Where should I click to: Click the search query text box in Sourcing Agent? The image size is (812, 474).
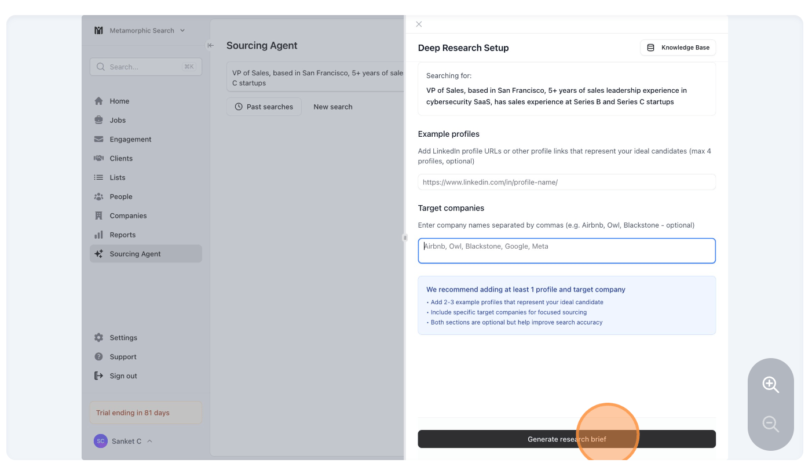point(315,76)
